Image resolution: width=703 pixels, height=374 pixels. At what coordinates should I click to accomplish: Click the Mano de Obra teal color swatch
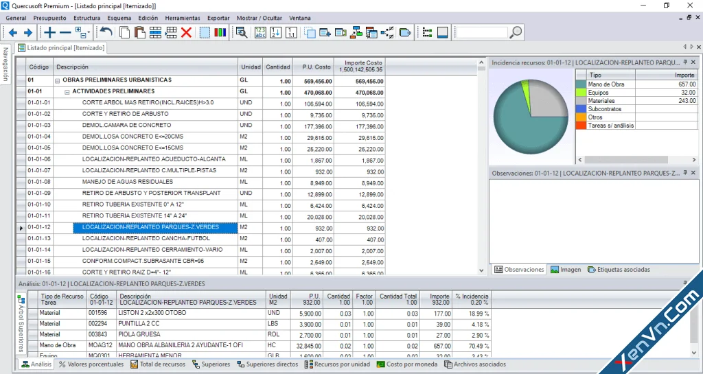[581, 84]
